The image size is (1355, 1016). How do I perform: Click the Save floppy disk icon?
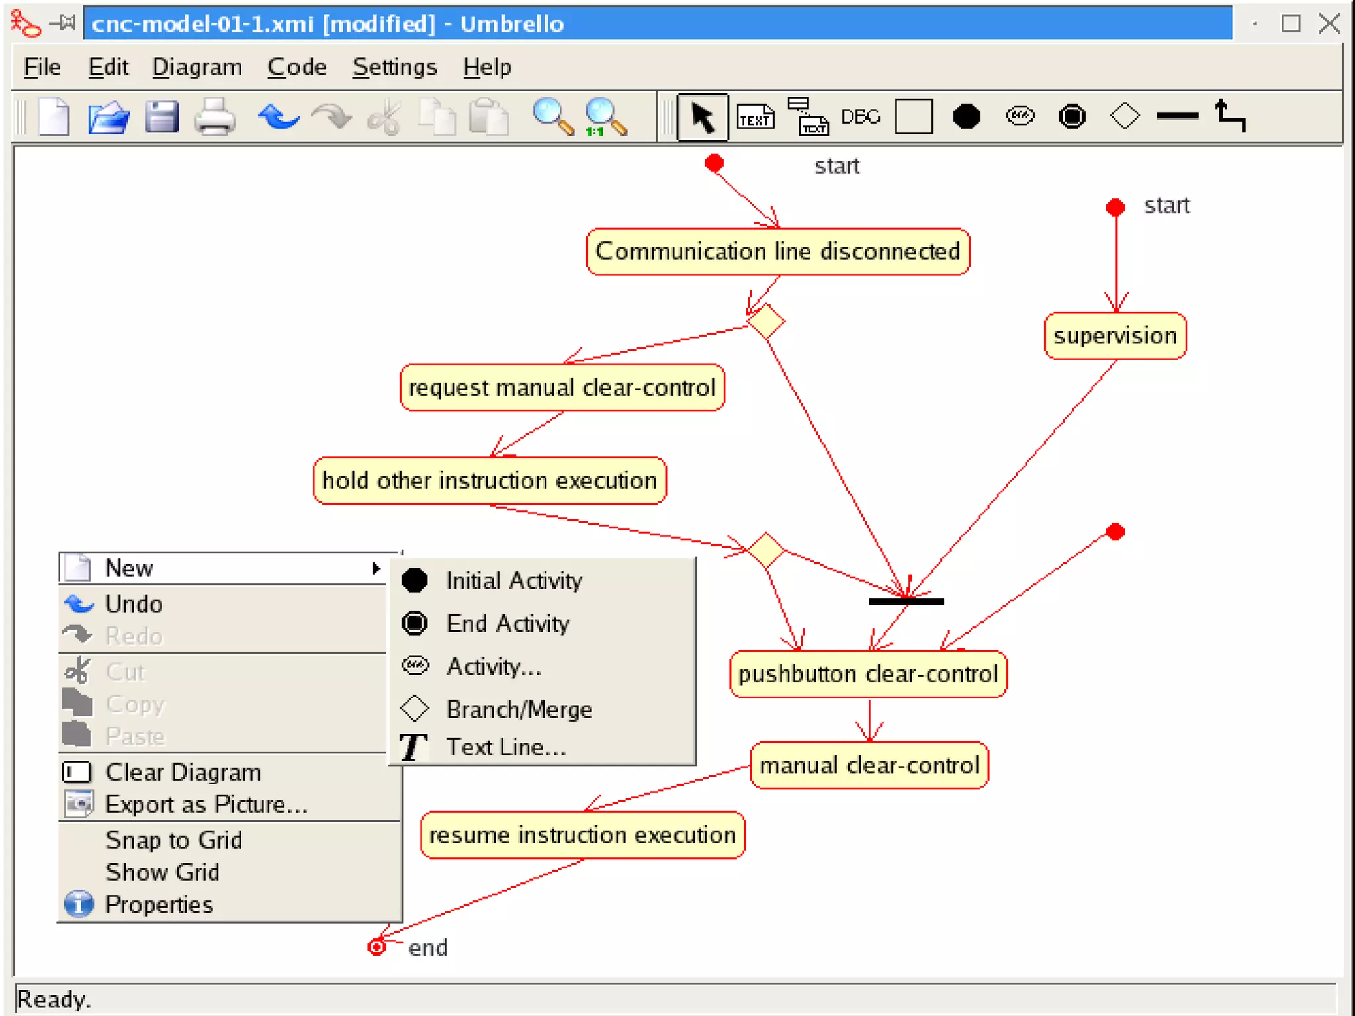coord(161,118)
